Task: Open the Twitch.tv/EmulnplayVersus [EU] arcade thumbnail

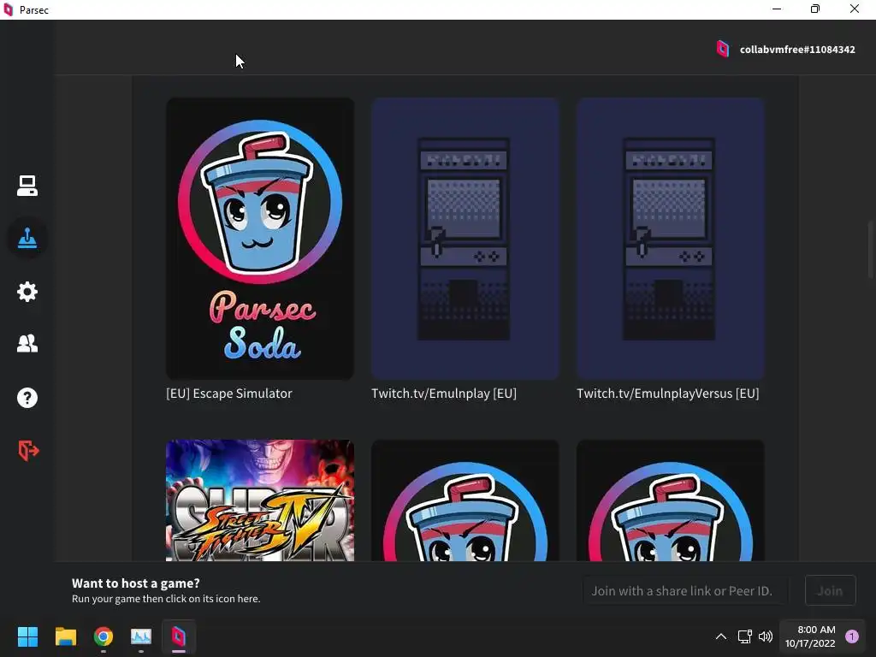Action: [671, 239]
